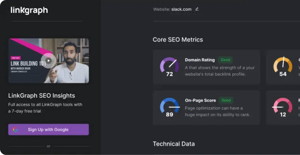Click the Good badge next to Domain Rating
300x155 pixels.
[225, 60]
